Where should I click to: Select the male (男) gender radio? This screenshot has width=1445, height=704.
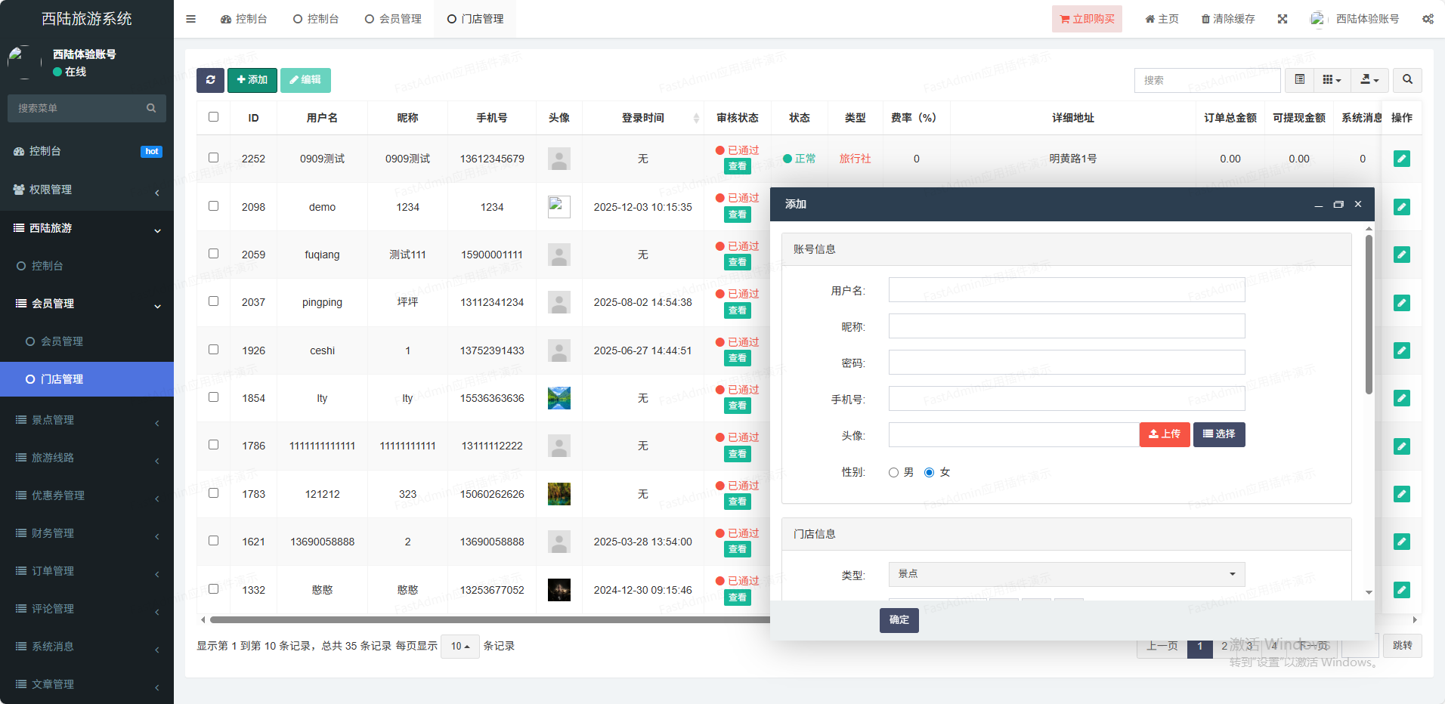893,473
